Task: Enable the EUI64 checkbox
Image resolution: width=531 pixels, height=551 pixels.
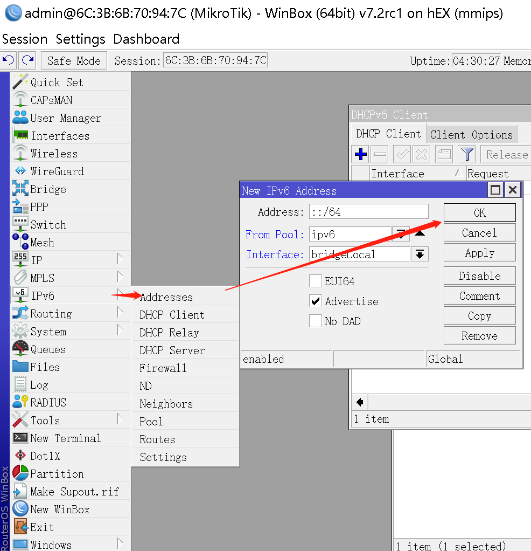Action: point(316,281)
